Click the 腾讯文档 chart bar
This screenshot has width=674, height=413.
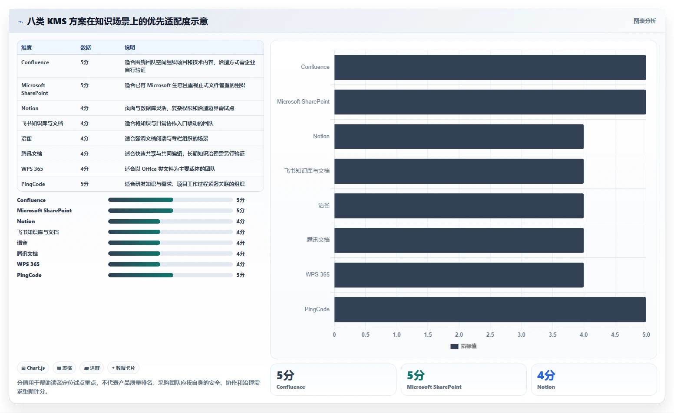pyautogui.click(x=459, y=240)
